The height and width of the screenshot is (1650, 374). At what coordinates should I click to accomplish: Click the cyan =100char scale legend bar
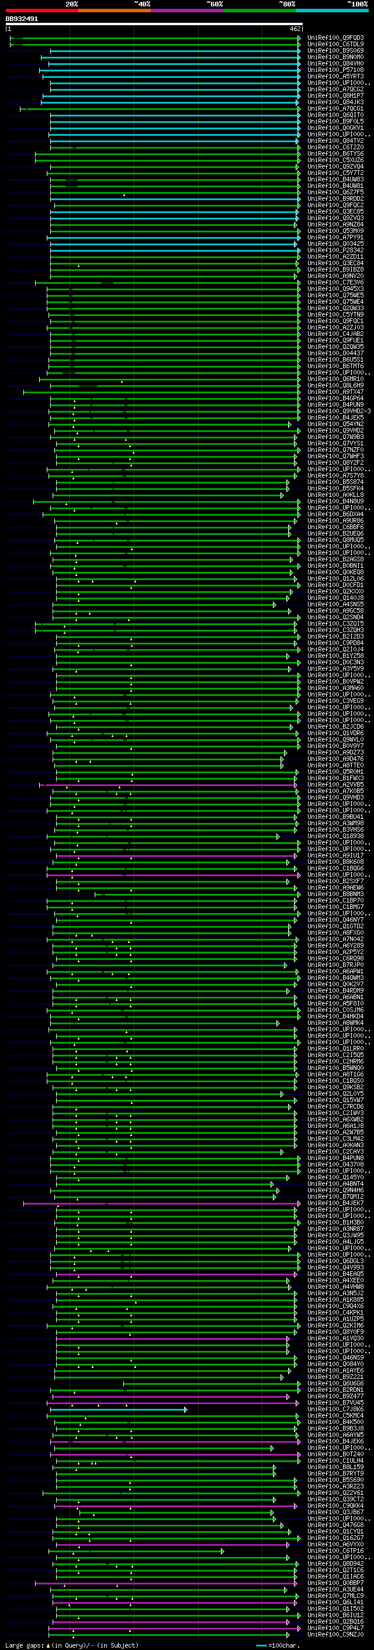(x=261, y=1645)
